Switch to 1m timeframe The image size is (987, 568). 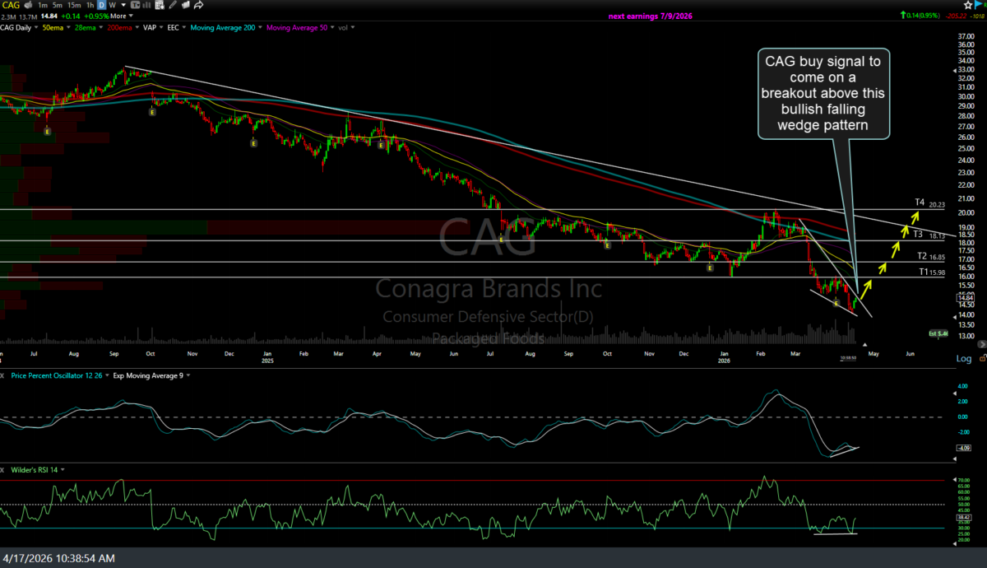43,5
